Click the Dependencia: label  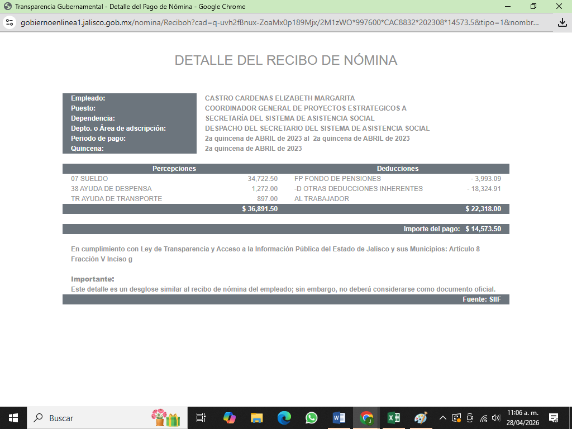pos(93,118)
